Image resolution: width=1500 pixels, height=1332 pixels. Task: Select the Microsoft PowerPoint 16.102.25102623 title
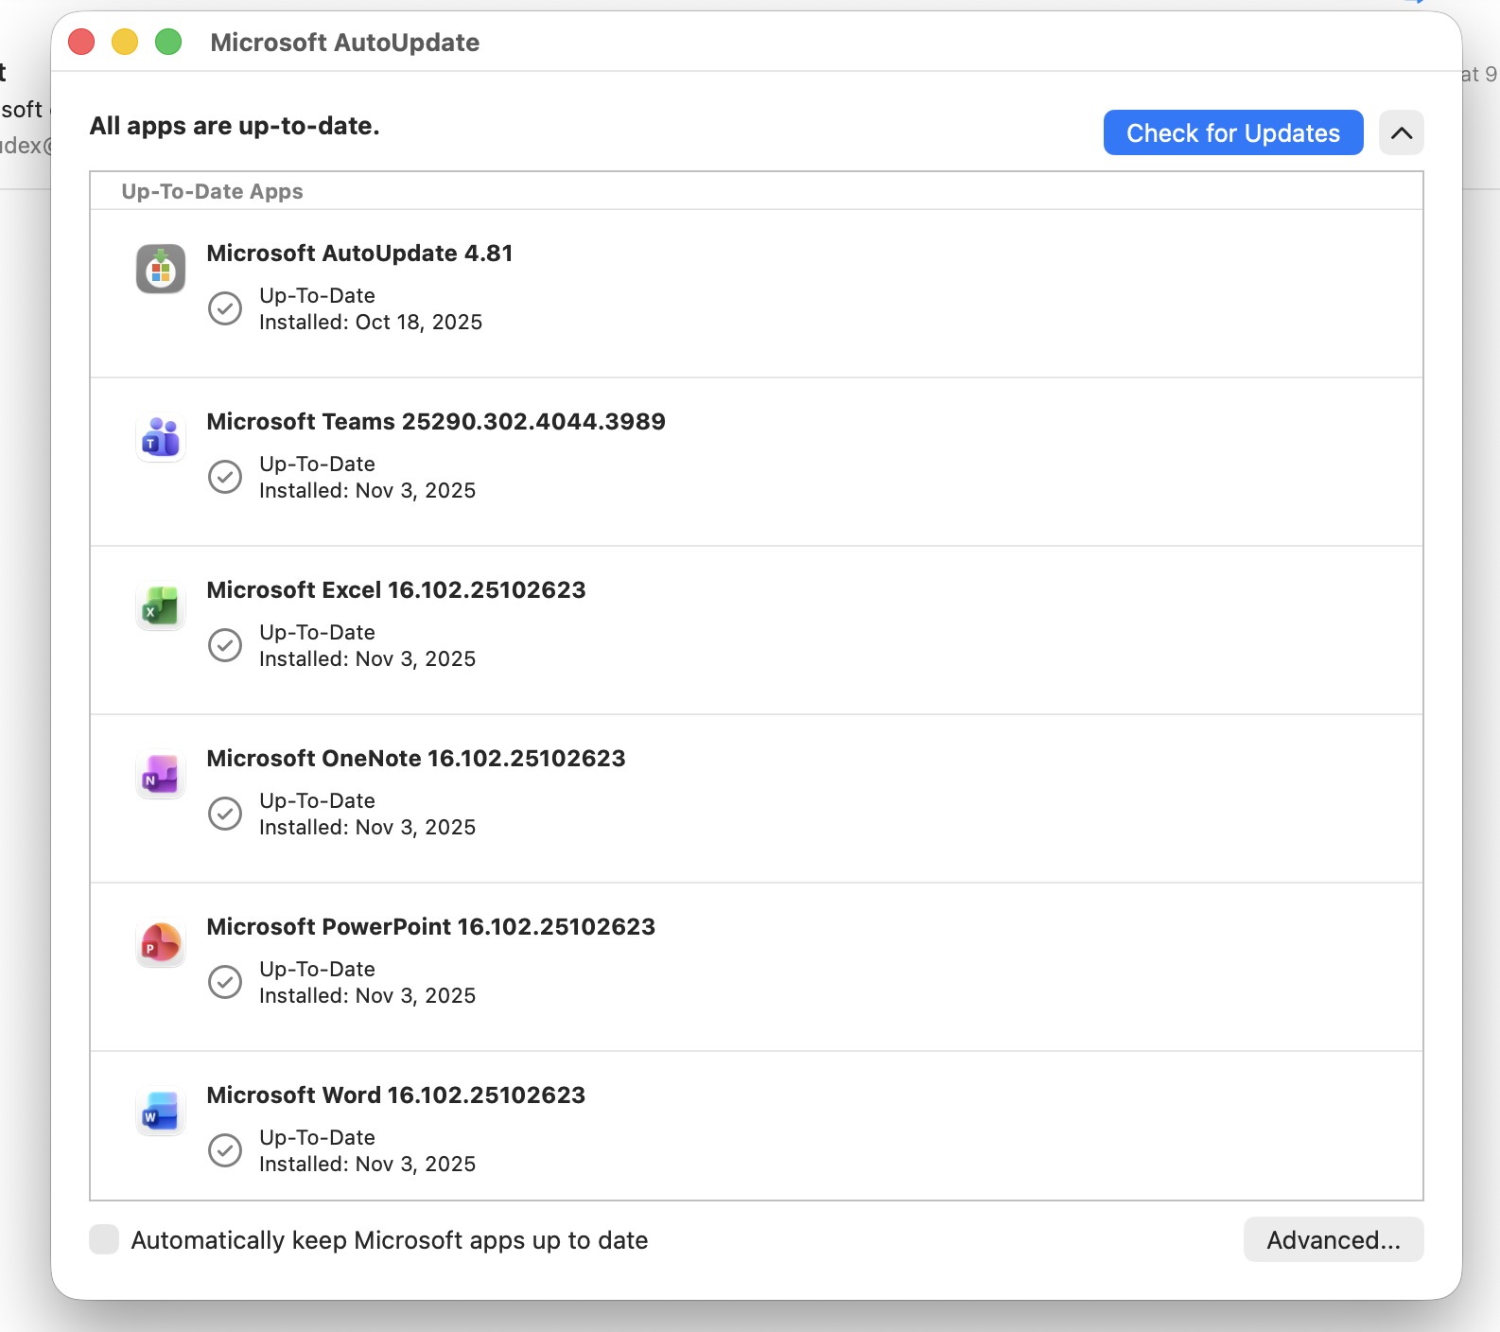click(x=431, y=927)
